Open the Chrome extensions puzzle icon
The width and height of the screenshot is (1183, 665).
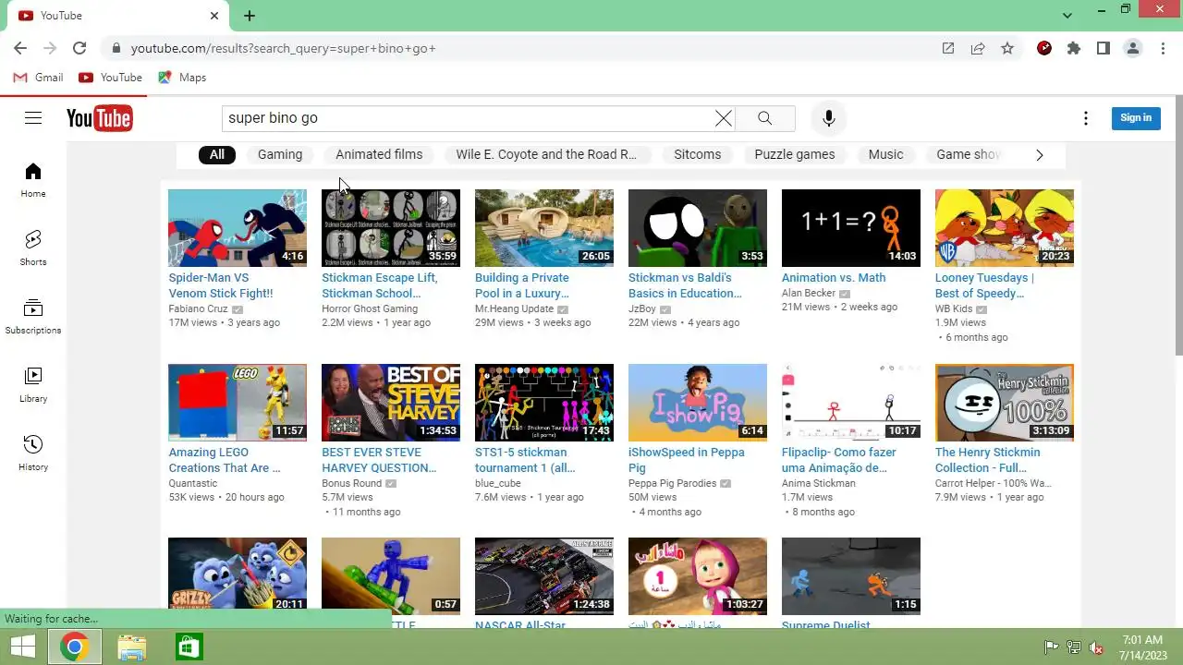[x=1074, y=48]
